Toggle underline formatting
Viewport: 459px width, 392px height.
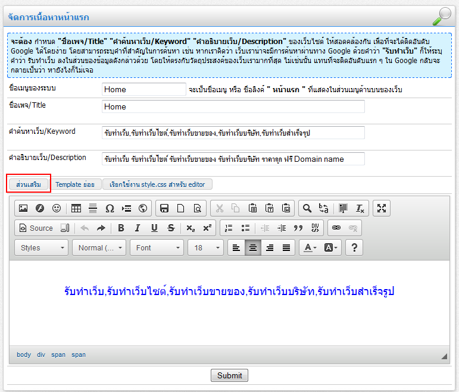pos(154,228)
